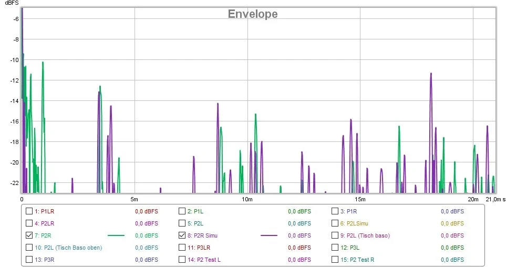Click the label '14: P2 Test L'
This screenshot has height=267, width=506.
tap(204, 260)
